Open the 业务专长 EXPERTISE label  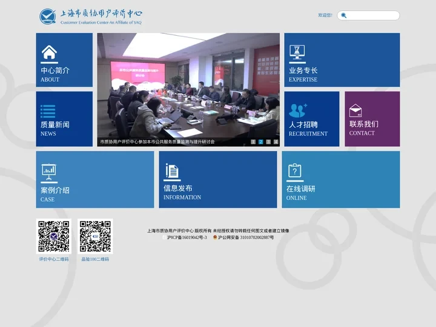point(303,74)
